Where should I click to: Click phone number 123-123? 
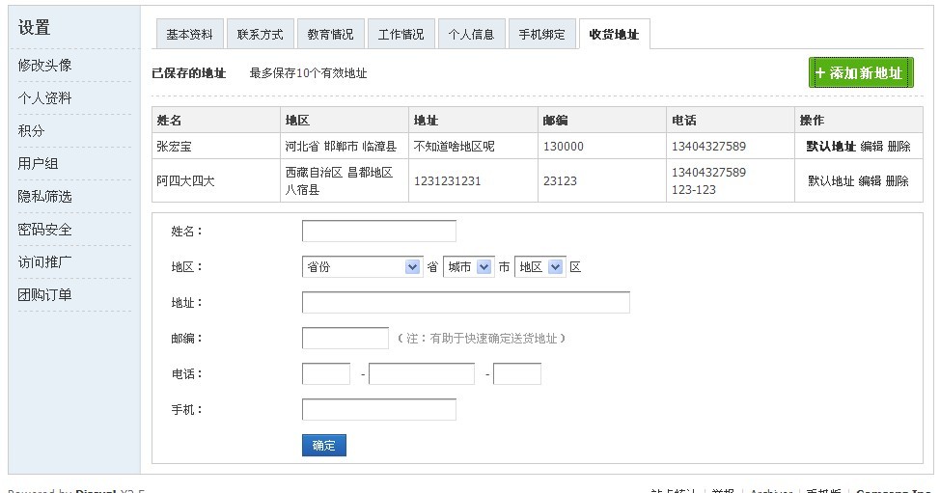[x=694, y=189]
